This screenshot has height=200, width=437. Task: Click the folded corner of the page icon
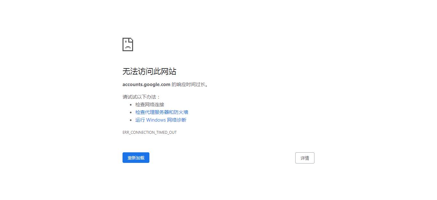131,40
